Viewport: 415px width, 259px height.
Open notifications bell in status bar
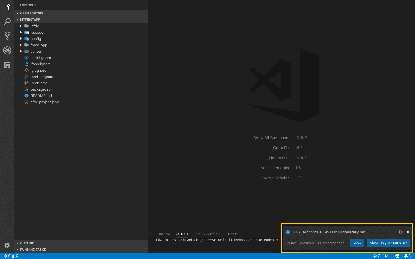[x=407, y=256]
